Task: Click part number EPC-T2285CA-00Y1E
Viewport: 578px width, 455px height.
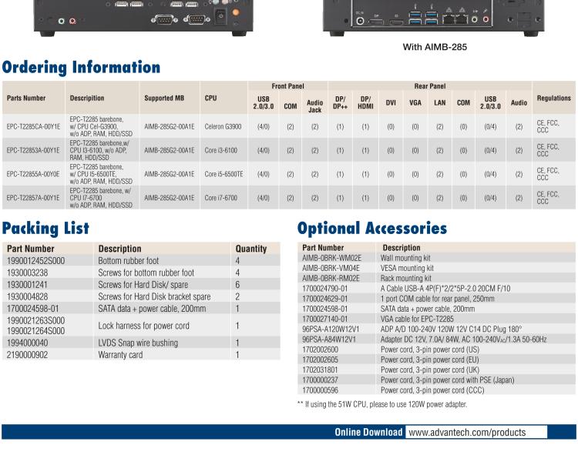Action: tap(32, 126)
